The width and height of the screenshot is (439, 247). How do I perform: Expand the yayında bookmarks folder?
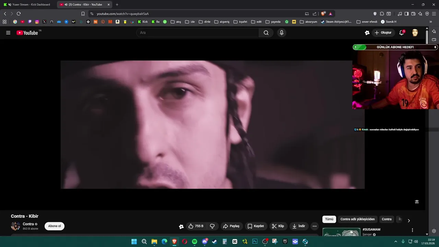coord(273,22)
